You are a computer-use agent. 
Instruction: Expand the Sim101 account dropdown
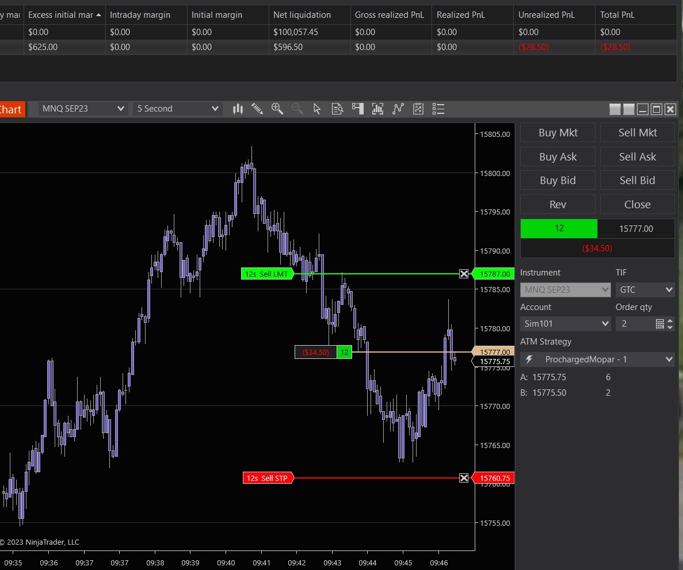click(565, 324)
